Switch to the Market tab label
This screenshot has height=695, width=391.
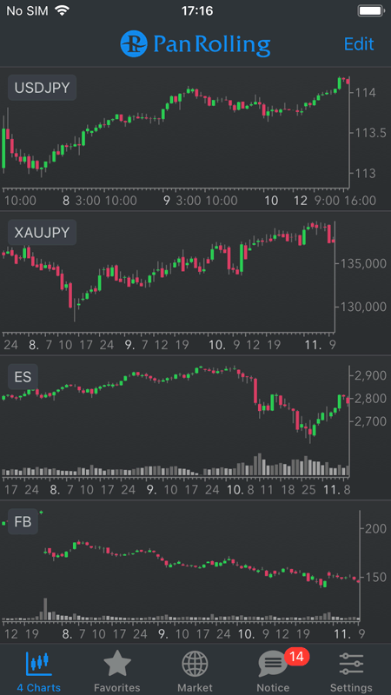pos(195,687)
